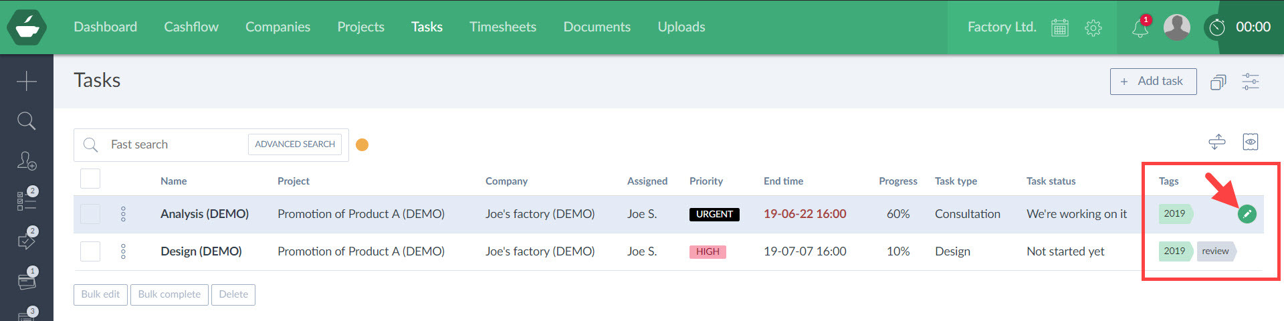Screen dimensions: 1284x321
Task: Open task list sidebar icon with badge 2
Action: pyautogui.click(x=27, y=200)
